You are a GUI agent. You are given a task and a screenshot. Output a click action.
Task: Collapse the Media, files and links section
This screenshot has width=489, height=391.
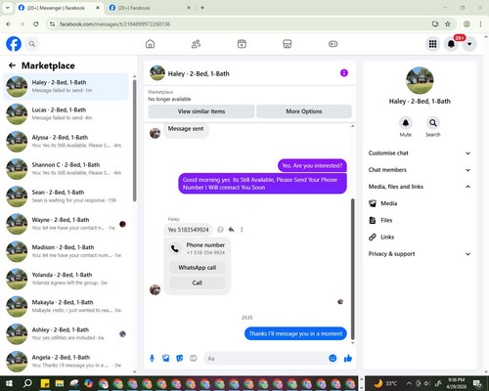(420, 187)
